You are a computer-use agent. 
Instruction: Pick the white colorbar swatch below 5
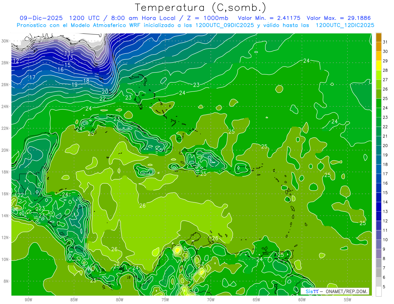379,292
